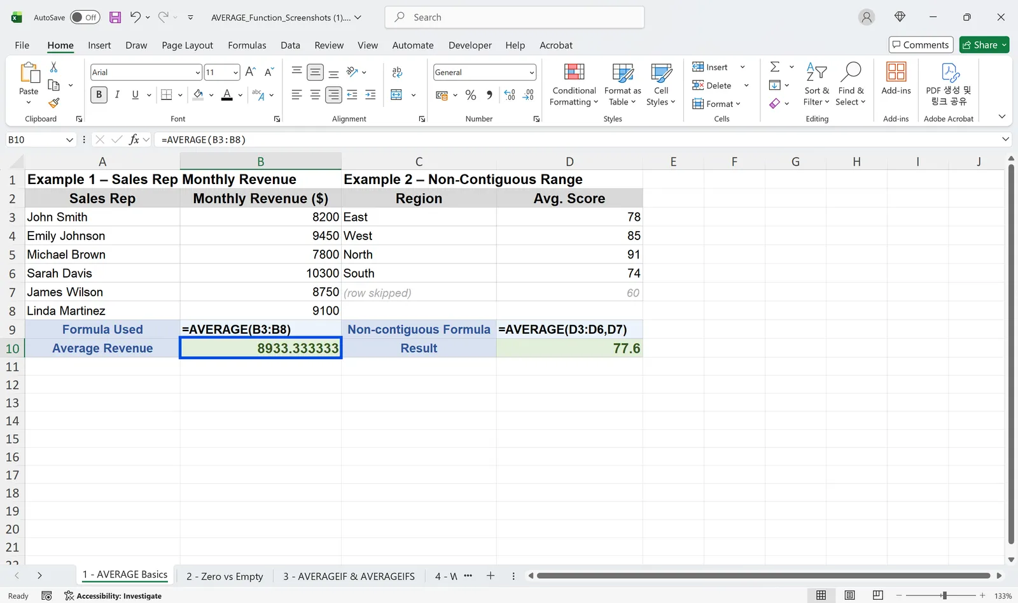The height and width of the screenshot is (603, 1018).
Task: Switch to the Data ribbon tab
Action: 290,45
